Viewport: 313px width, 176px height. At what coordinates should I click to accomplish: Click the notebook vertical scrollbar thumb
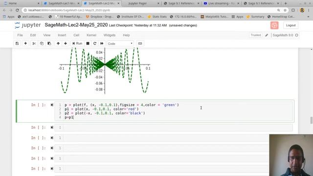click(x=311, y=120)
